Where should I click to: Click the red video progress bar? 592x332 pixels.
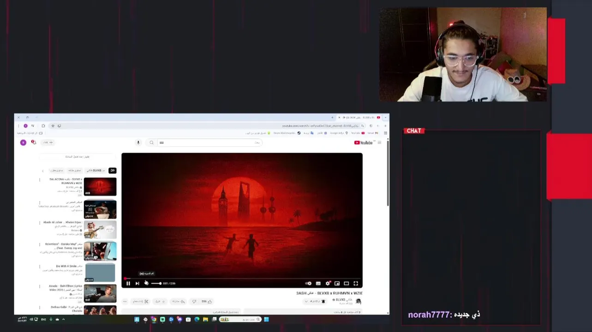pyautogui.click(x=242, y=279)
